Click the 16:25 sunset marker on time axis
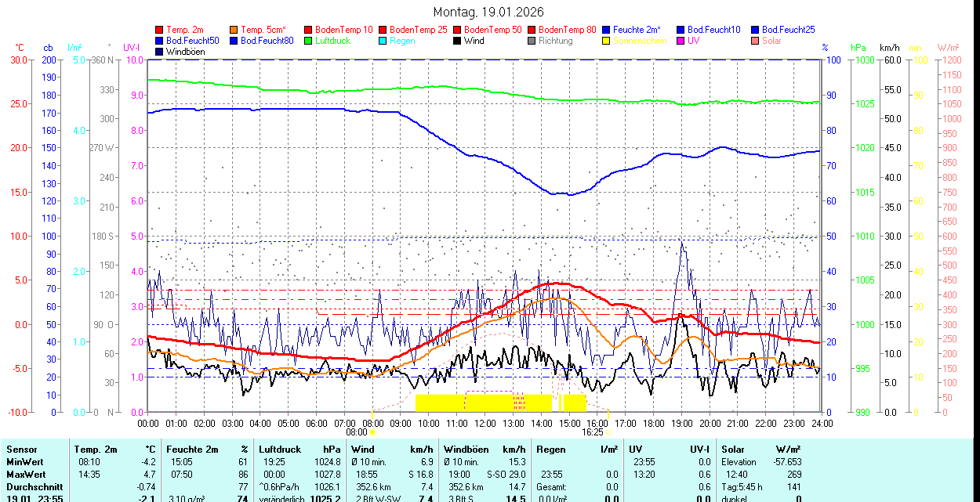This screenshot has width=980, height=502. coord(593,432)
